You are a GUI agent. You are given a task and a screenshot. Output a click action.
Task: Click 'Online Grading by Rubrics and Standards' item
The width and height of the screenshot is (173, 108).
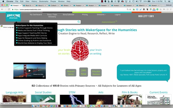[x=35, y=40]
